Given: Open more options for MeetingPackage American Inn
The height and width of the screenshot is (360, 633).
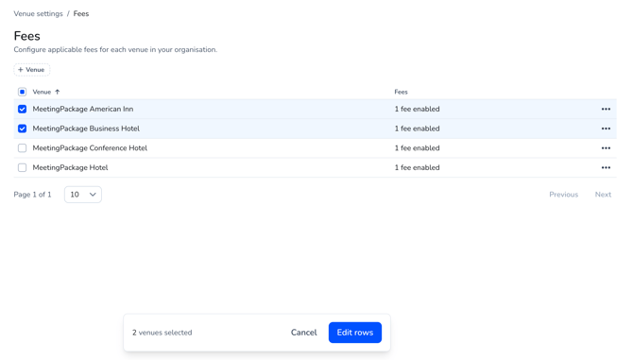Looking at the screenshot, I should 606,109.
